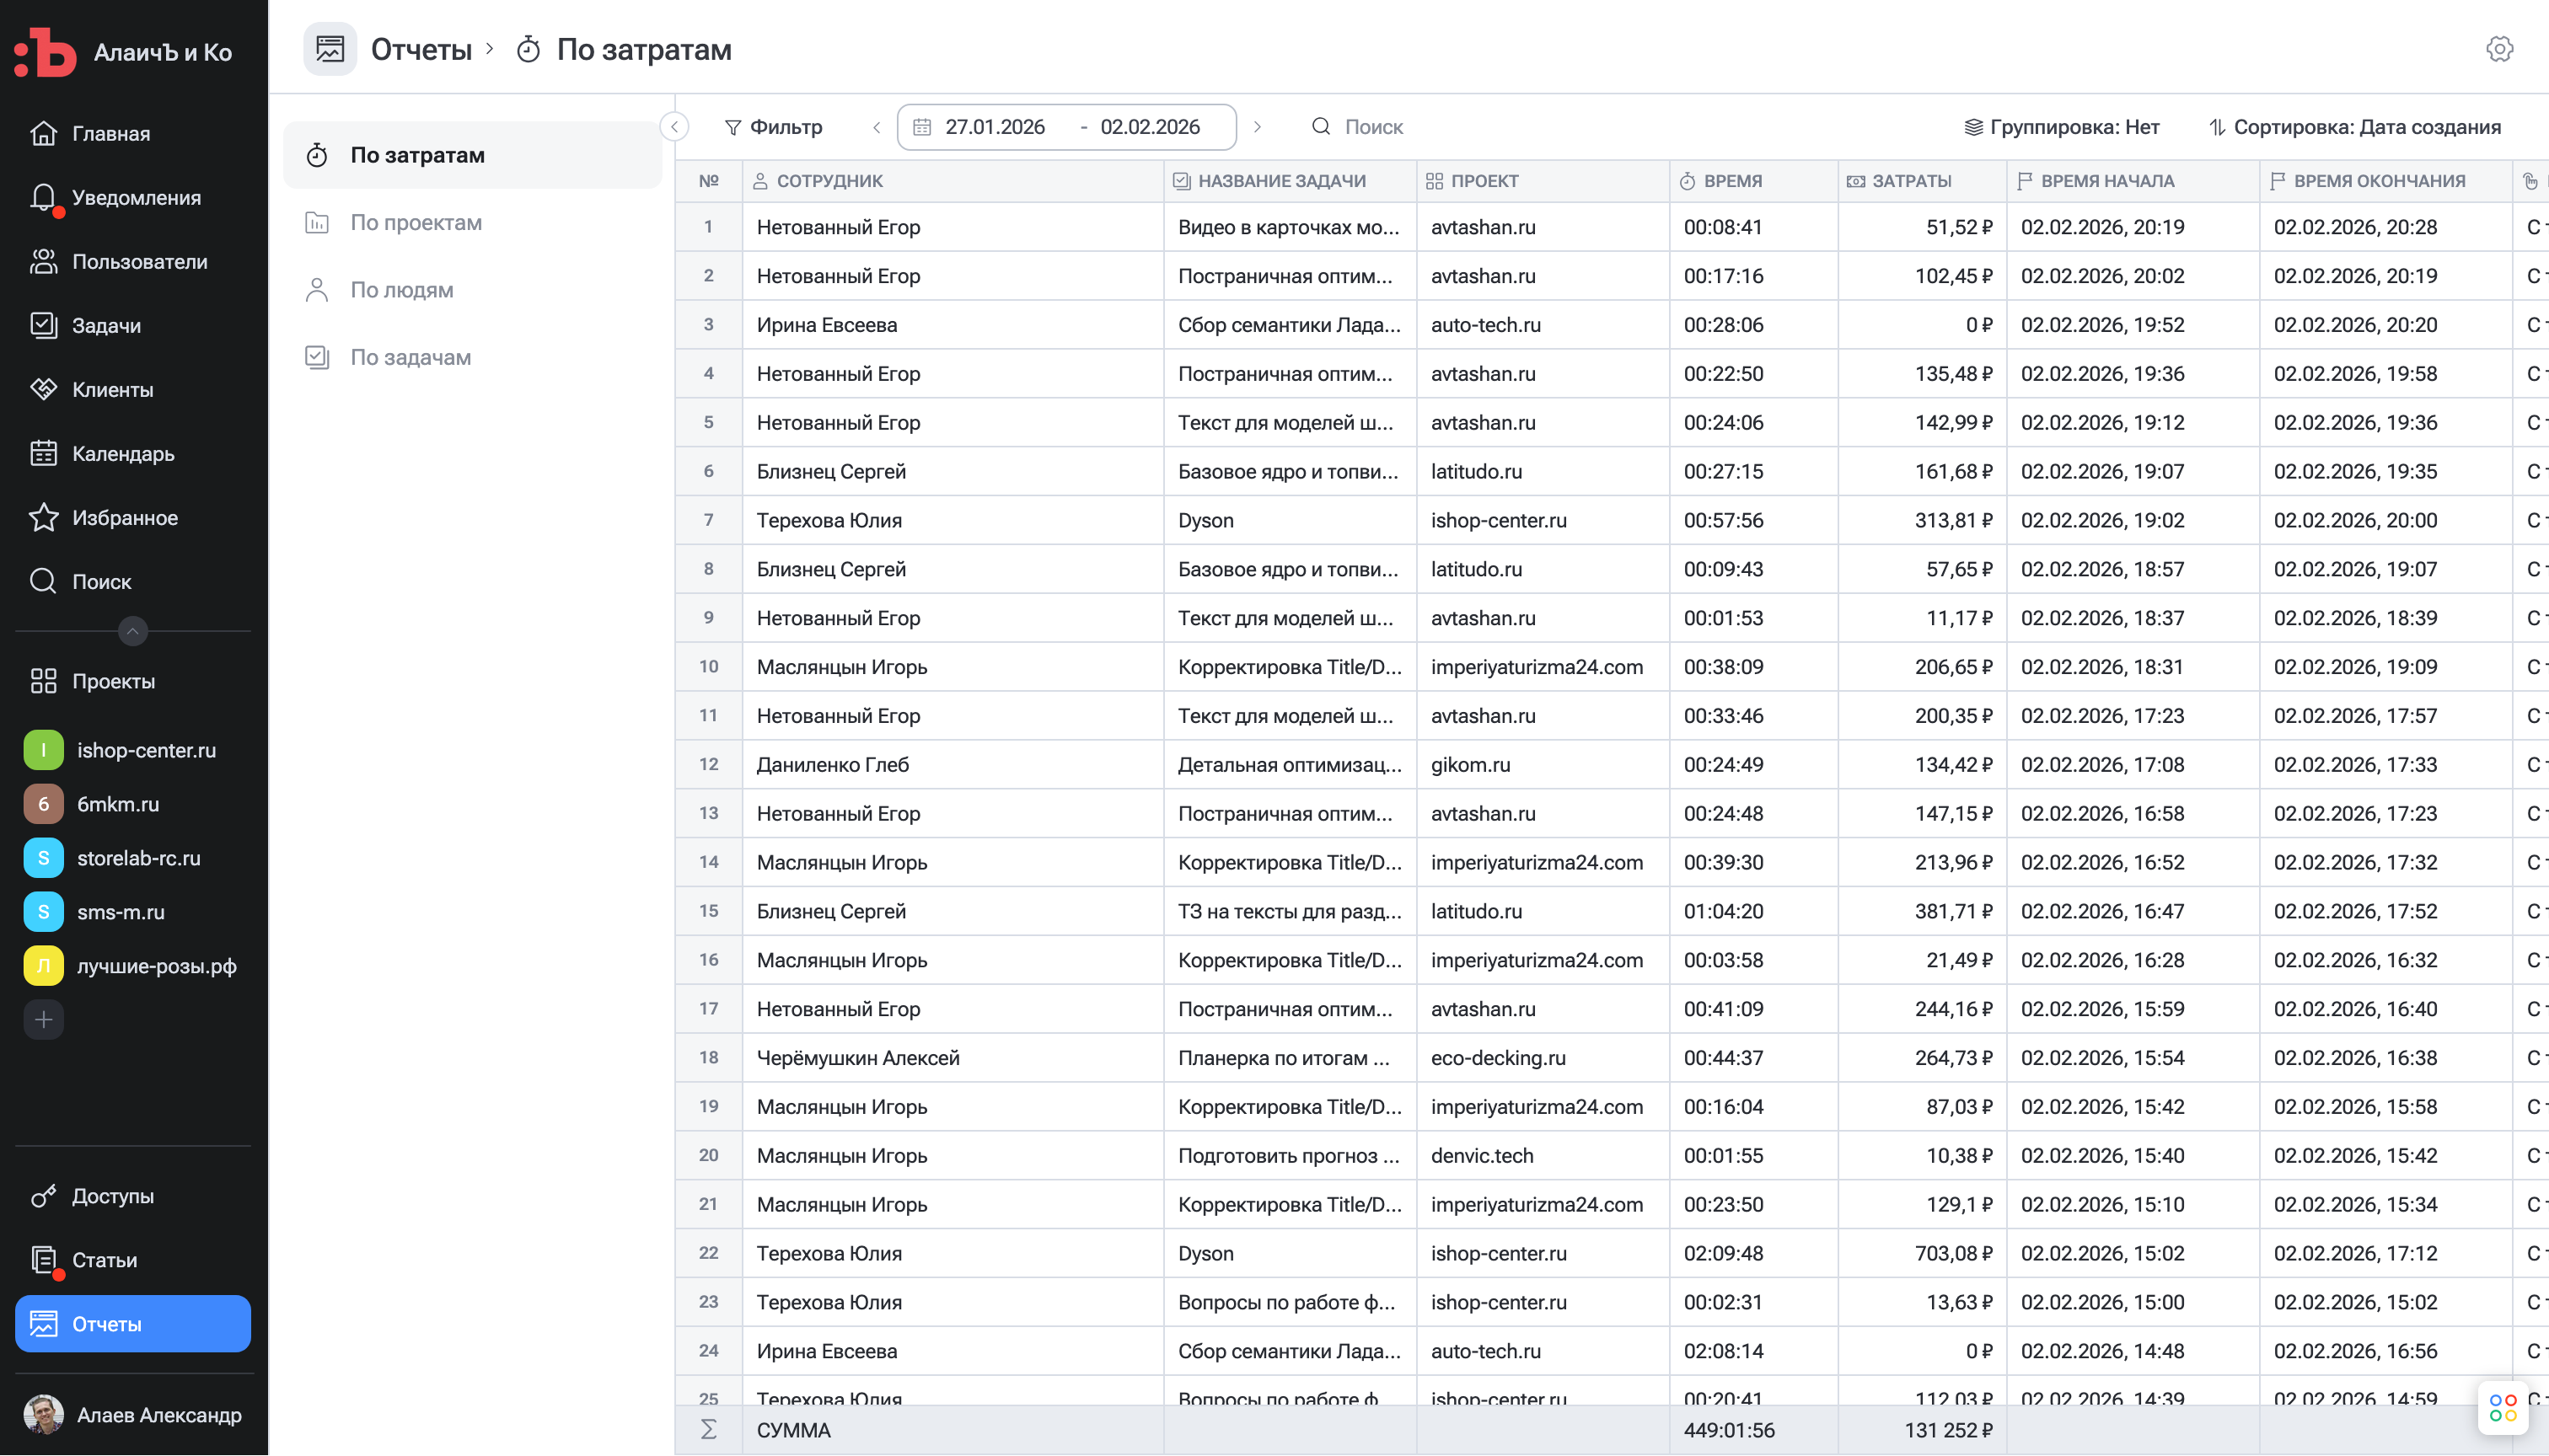This screenshot has height=1456, width=2549.
Task: Collapse the reports side panel chevron
Action: (x=674, y=127)
